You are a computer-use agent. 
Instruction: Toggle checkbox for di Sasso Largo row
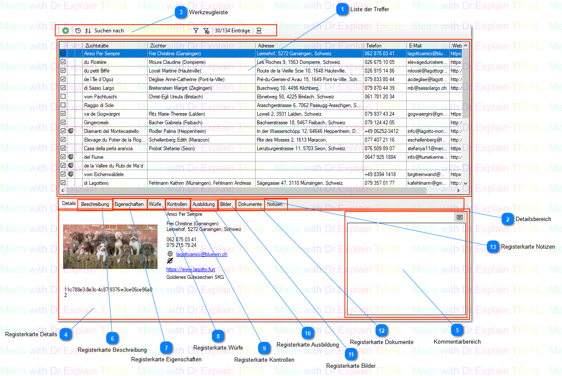pyautogui.click(x=63, y=88)
